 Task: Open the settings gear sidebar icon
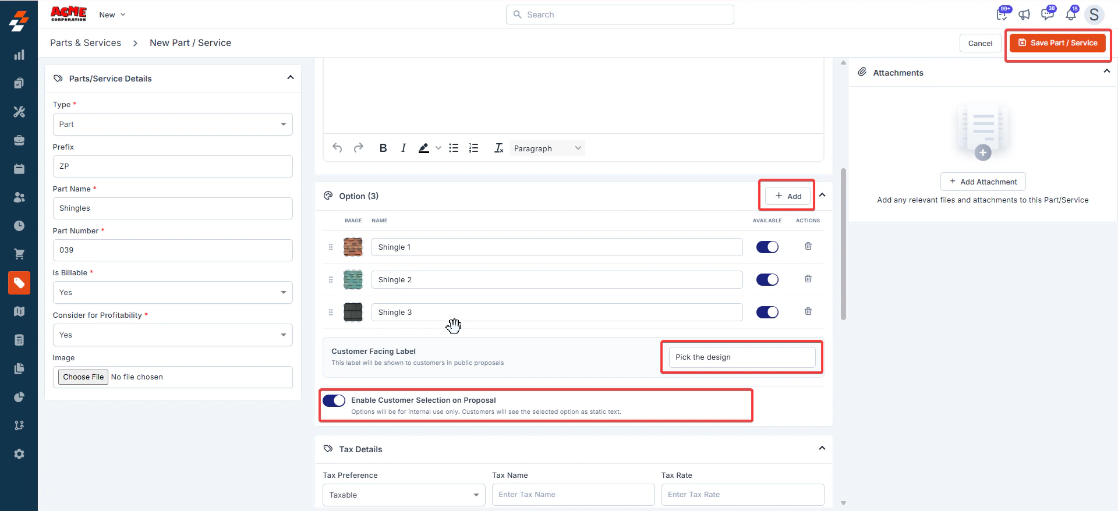19,454
